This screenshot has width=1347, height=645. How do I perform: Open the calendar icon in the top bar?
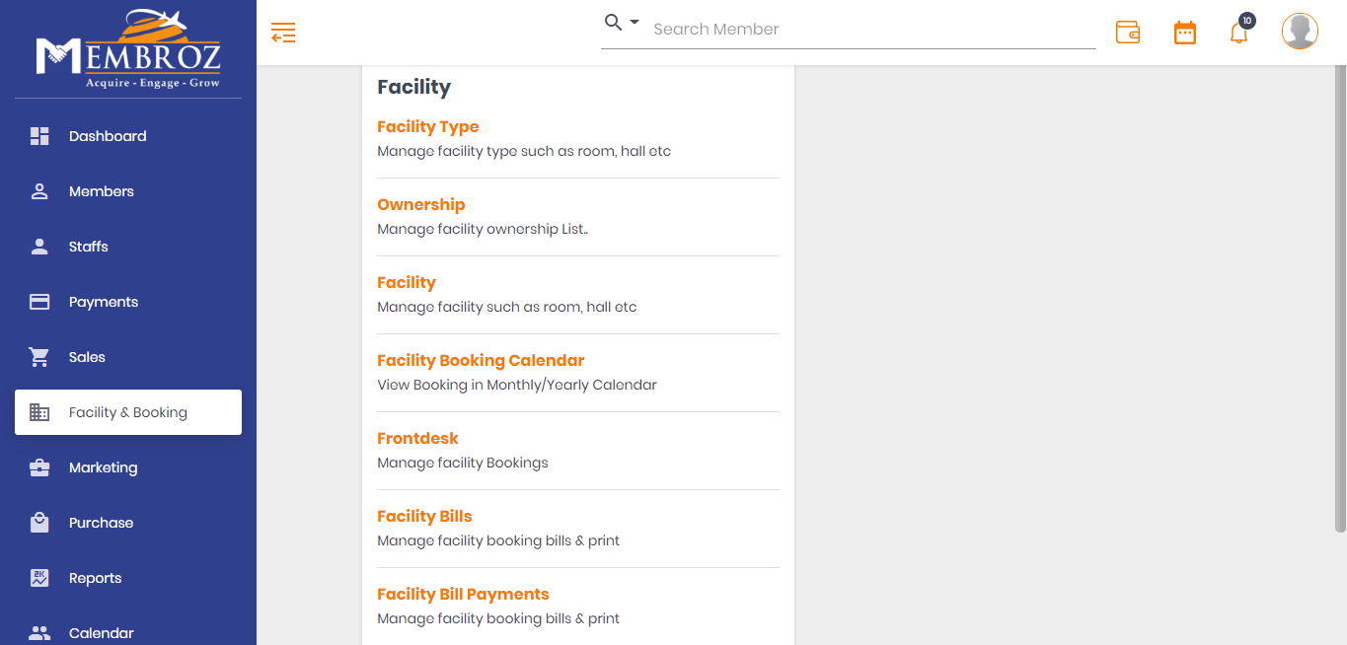1184,32
